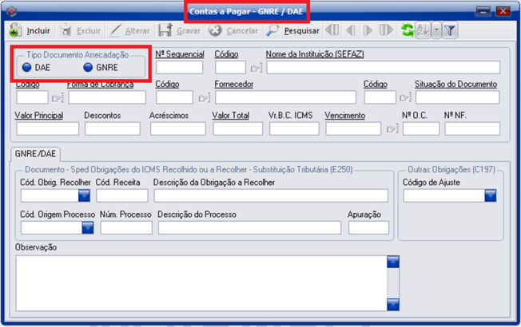This screenshot has height=327, width=521.
Task: Click the Descrição do Processo field
Action: tap(249, 227)
